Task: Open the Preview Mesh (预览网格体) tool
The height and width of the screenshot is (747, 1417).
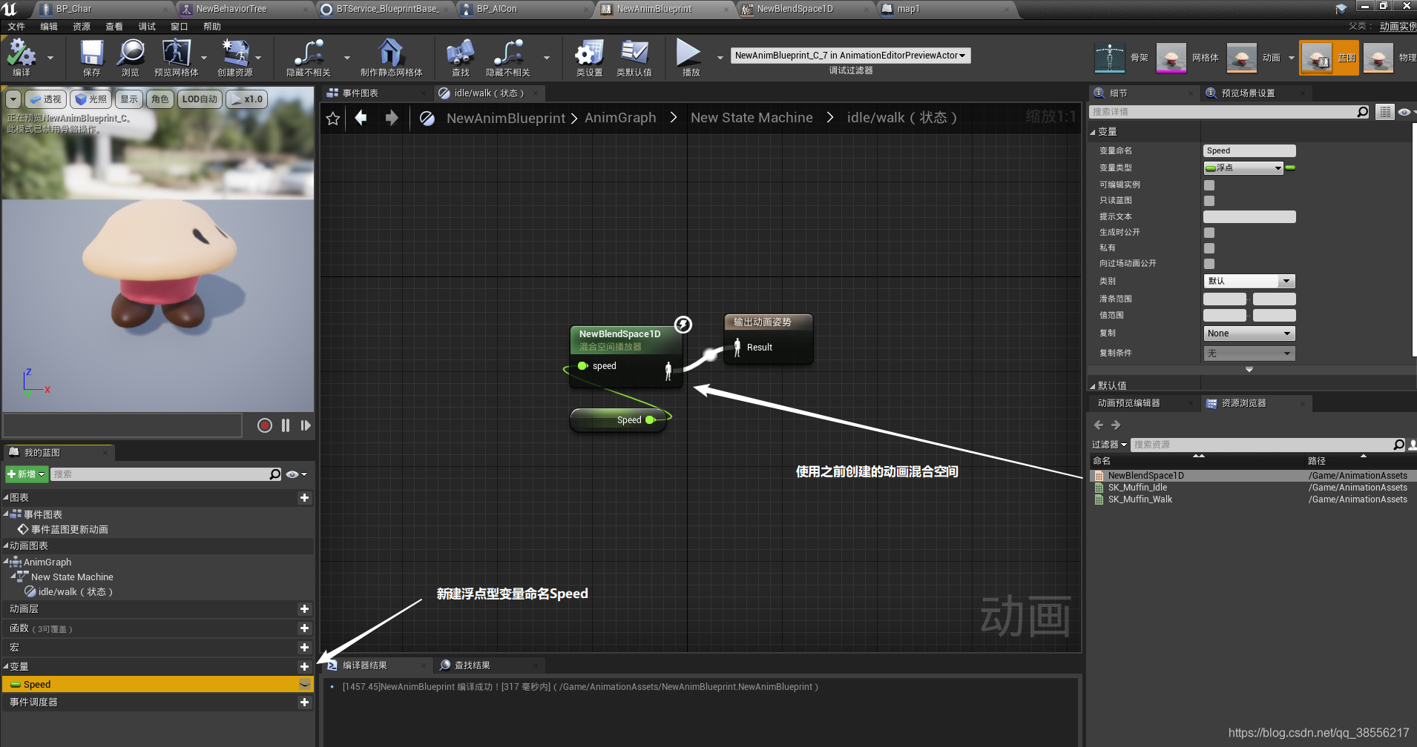Action: point(176,53)
